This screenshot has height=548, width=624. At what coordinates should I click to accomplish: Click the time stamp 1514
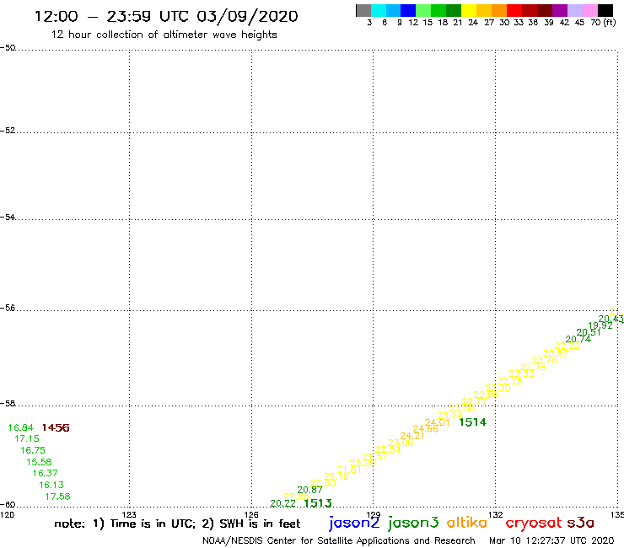point(473,422)
